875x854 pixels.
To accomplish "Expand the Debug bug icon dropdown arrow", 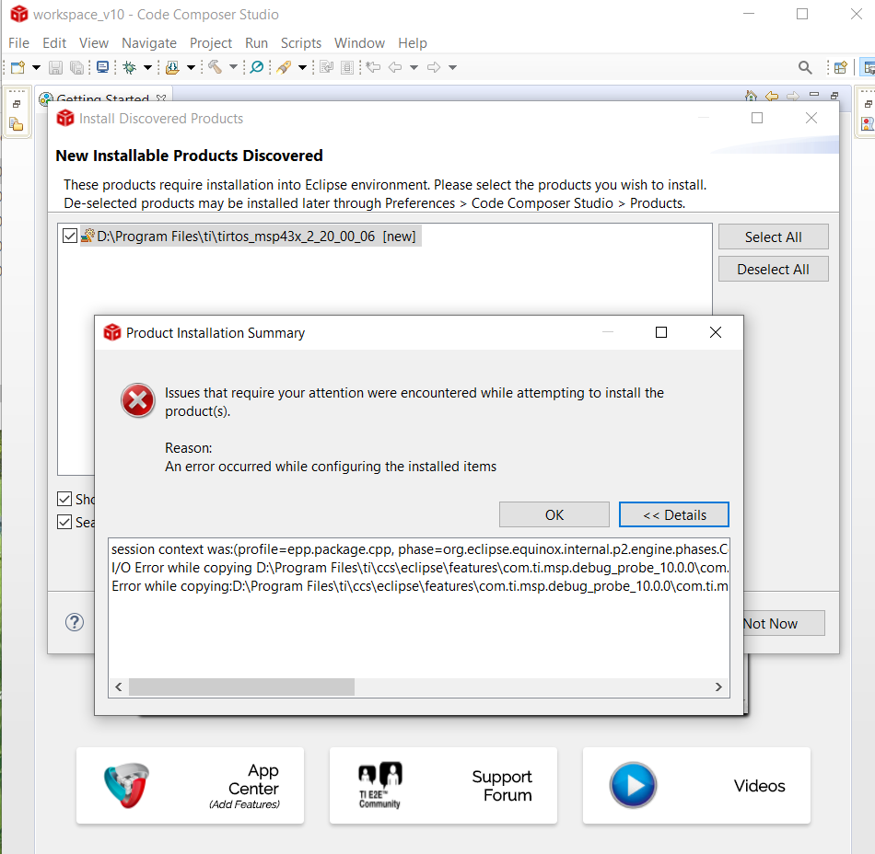I will tap(148, 67).
